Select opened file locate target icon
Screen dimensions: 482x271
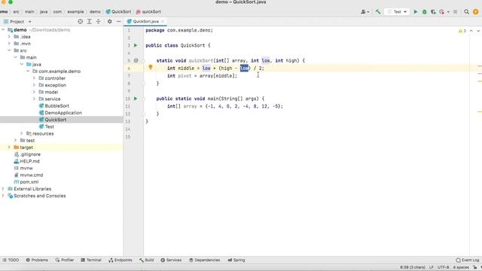(x=81, y=22)
